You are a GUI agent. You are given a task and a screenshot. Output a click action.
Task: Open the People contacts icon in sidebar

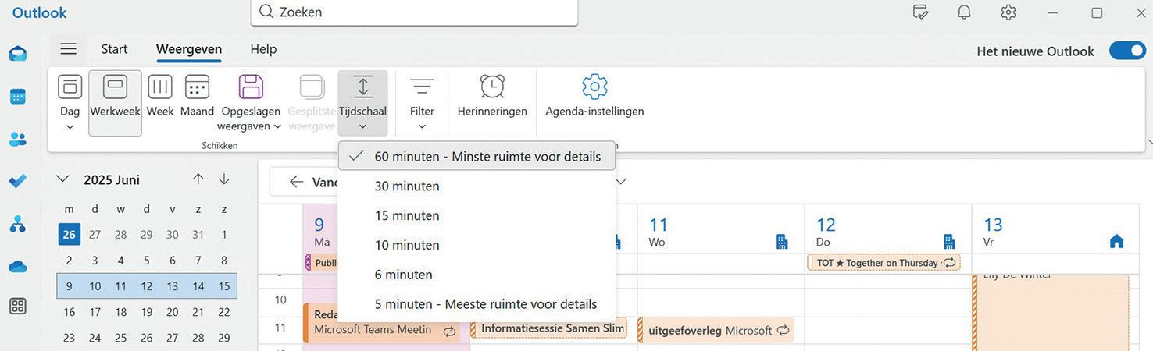tap(17, 140)
